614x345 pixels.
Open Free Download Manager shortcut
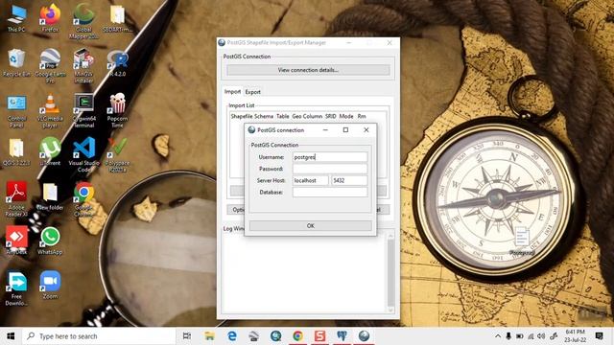[16, 288]
